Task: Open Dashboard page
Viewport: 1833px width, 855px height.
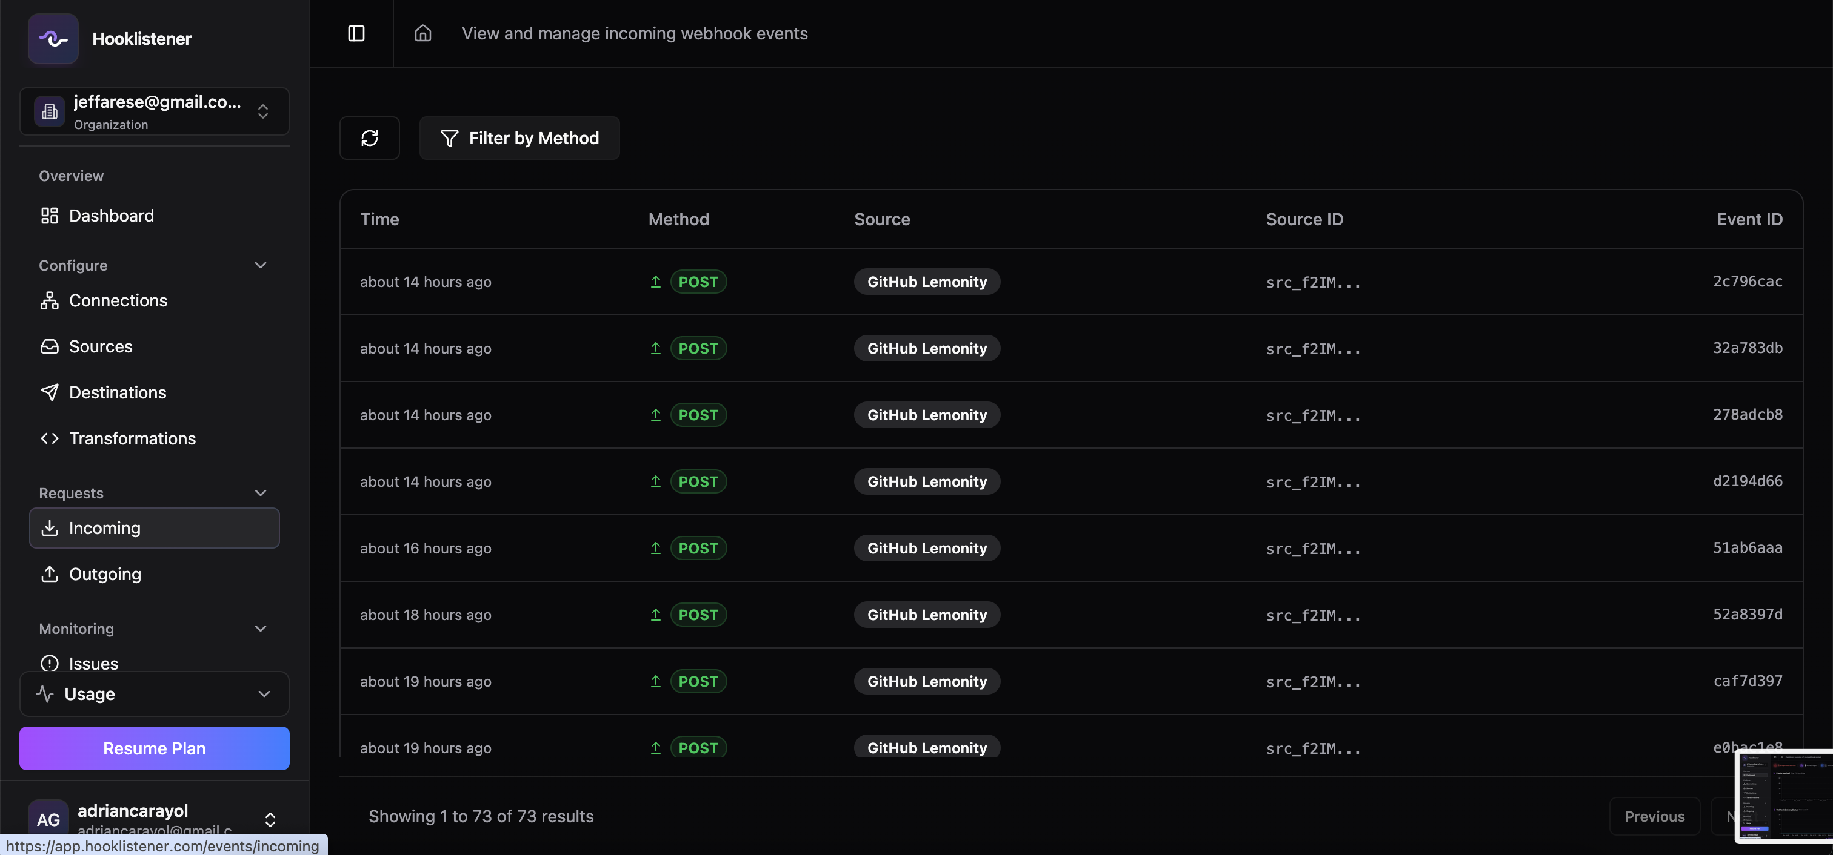Action: click(155, 216)
